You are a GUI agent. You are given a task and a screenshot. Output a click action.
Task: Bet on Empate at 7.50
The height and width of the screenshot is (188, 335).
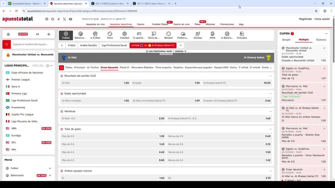coord(166,83)
